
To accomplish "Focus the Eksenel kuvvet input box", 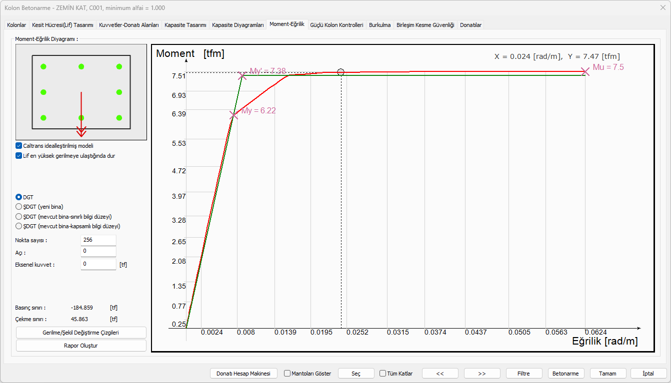I will 98,264.
